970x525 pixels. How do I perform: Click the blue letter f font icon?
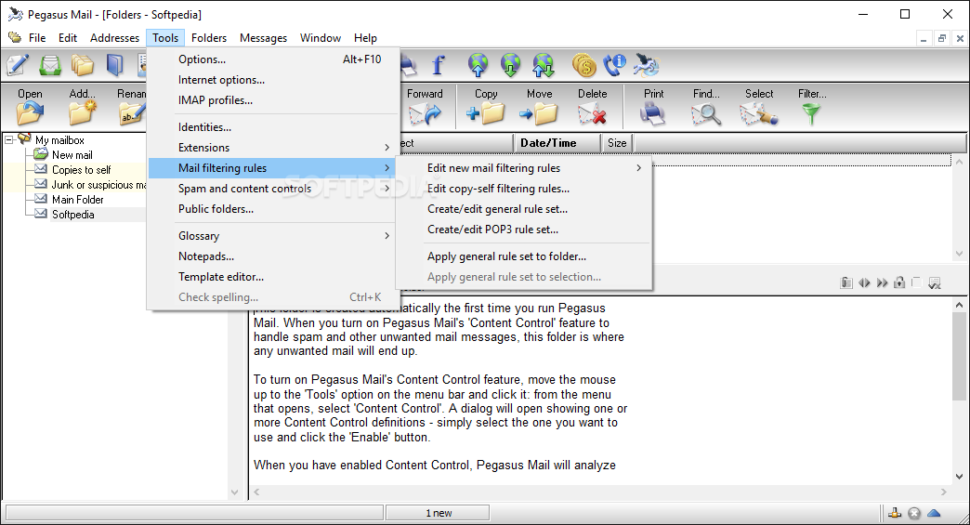tap(438, 65)
